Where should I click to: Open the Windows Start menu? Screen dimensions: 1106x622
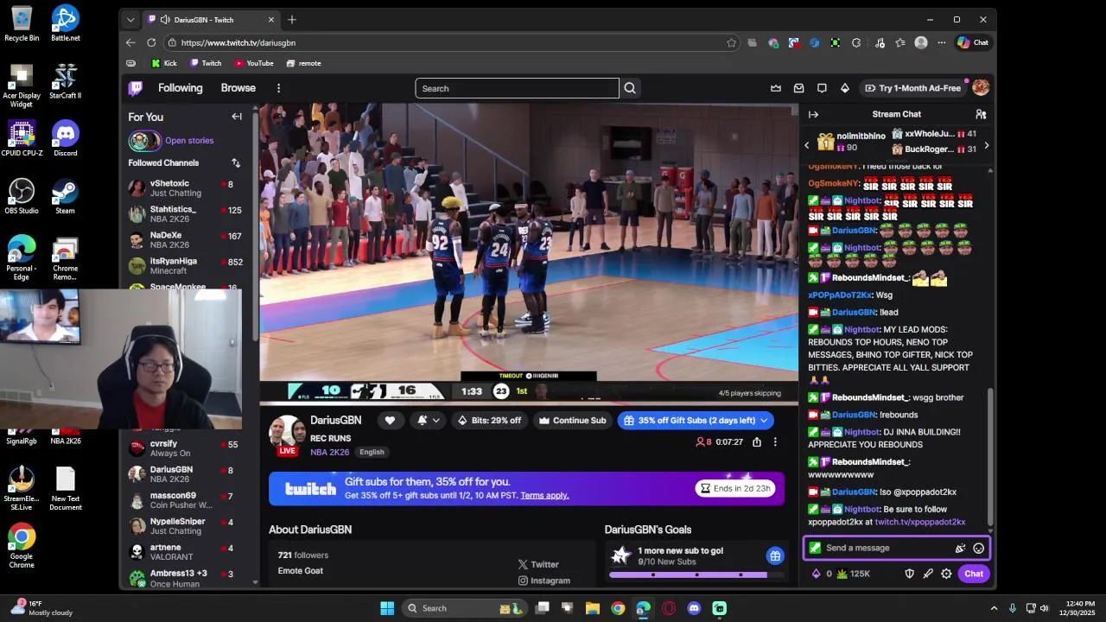click(x=387, y=608)
